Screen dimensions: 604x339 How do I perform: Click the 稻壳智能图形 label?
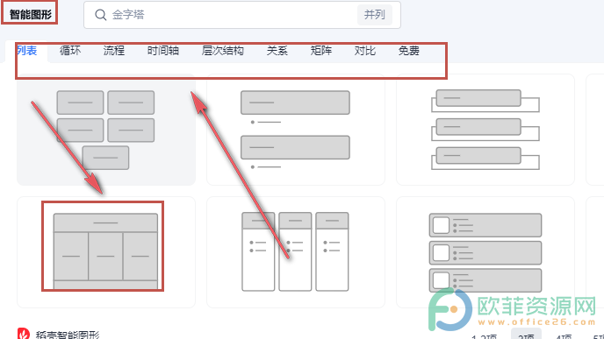point(68,335)
